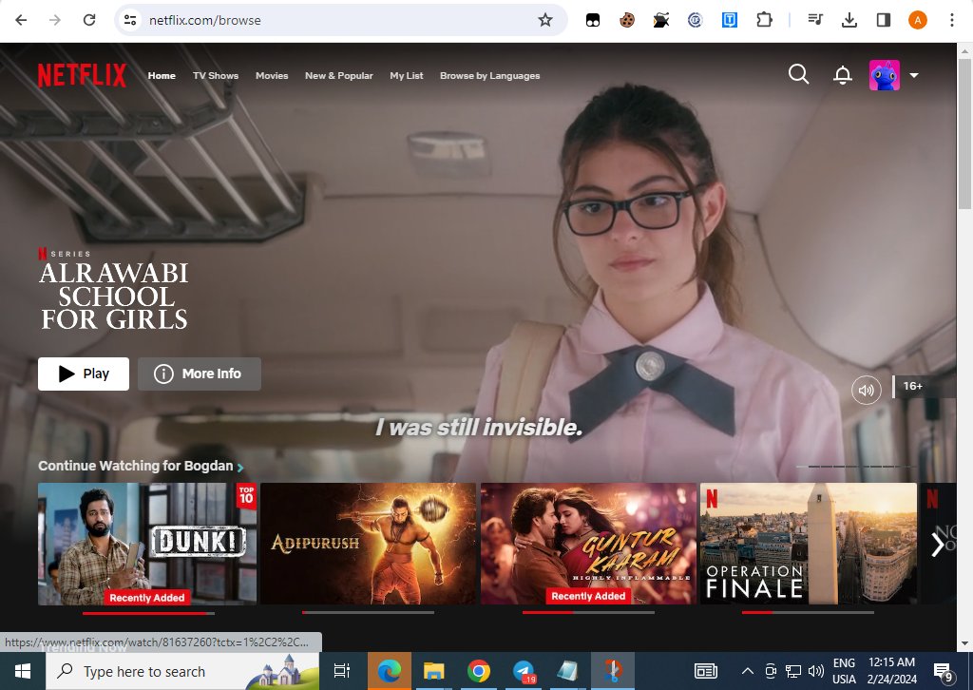Open My List
This screenshot has height=690, width=973.
pyautogui.click(x=407, y=76)
